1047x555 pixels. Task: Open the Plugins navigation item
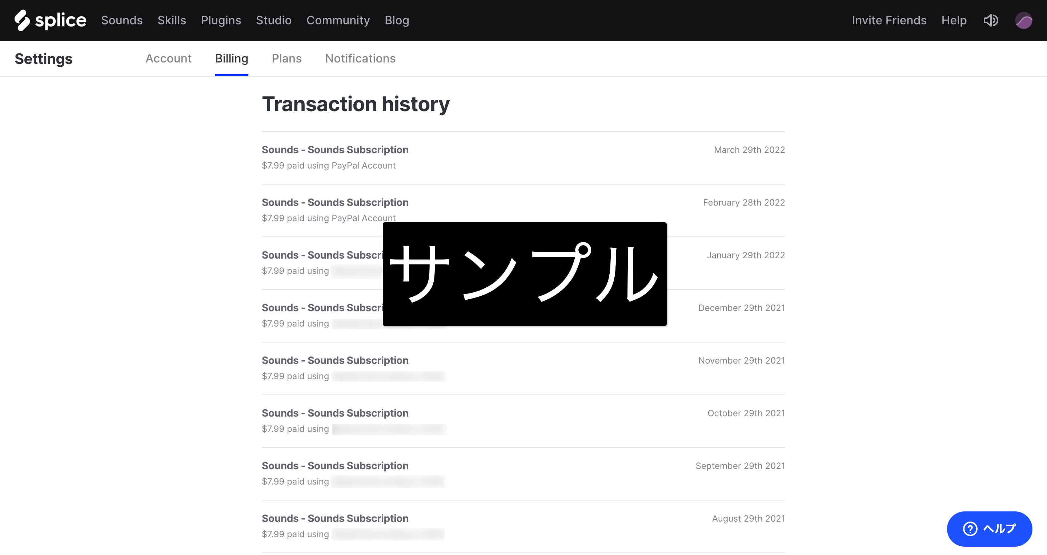point(221,20)
